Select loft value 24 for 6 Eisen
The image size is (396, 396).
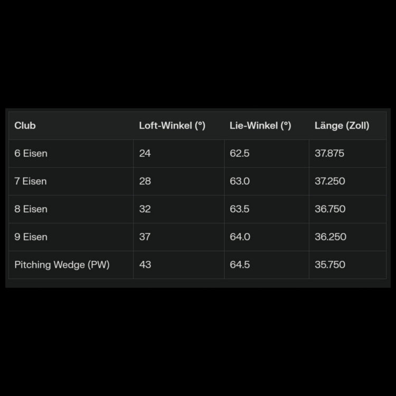[x=145, y=154]
